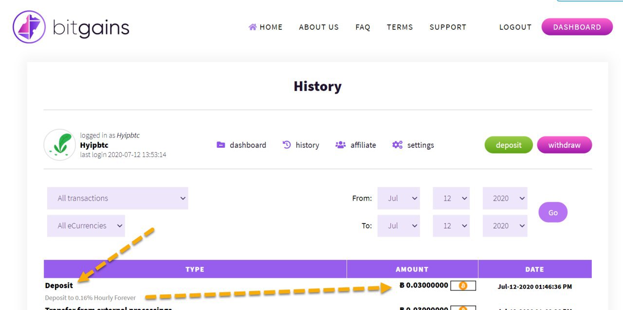Go to the TERMS page
The image size is (623, 310).
(x=400, y=27)
